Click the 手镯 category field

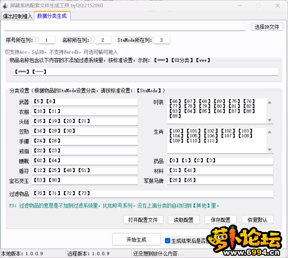[x=85, y=142]
